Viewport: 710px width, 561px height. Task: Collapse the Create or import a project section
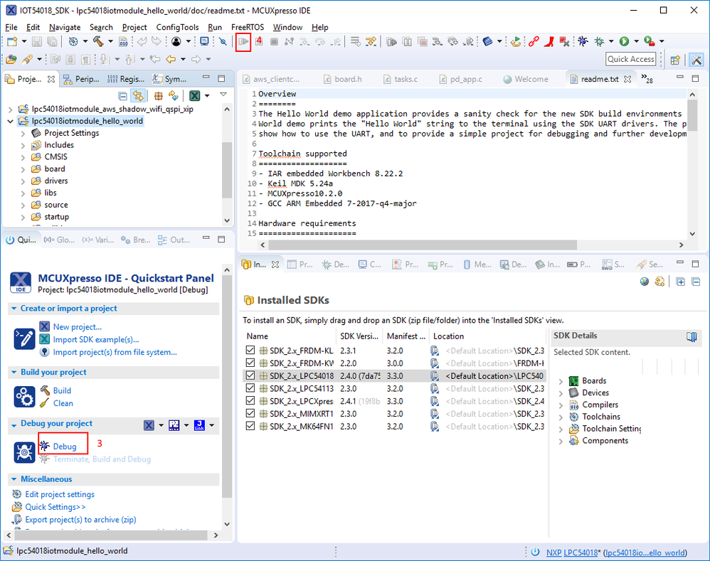coord(14,309)
